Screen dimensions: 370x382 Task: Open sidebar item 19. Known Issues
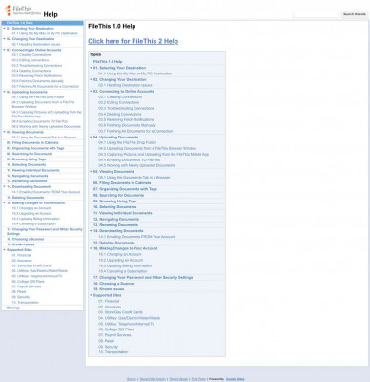point(21,244)
